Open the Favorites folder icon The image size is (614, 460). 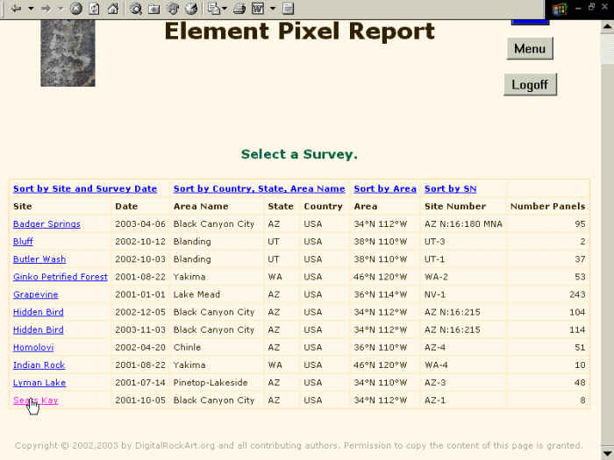point(153,9)
